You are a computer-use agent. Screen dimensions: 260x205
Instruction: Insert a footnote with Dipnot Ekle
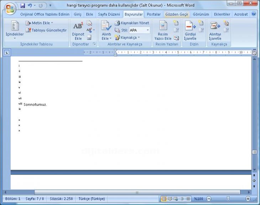pos(78,30)
